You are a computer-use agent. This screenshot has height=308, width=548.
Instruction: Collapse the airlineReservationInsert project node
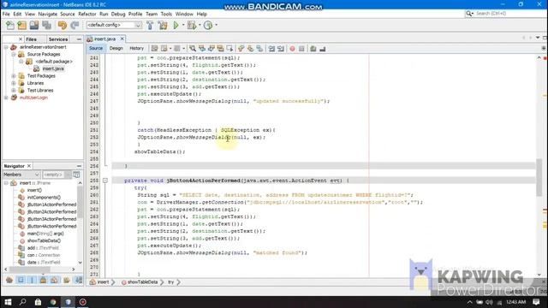[6, 47]
